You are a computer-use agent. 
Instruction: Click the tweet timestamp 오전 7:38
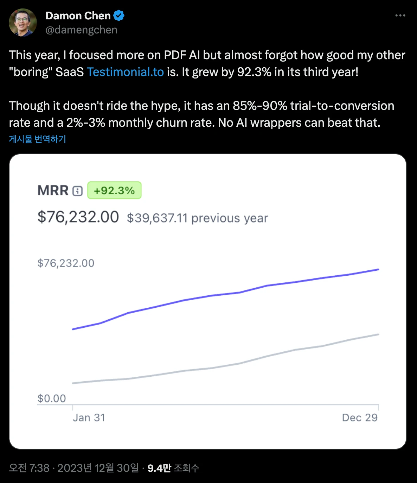tap(29, 468)
